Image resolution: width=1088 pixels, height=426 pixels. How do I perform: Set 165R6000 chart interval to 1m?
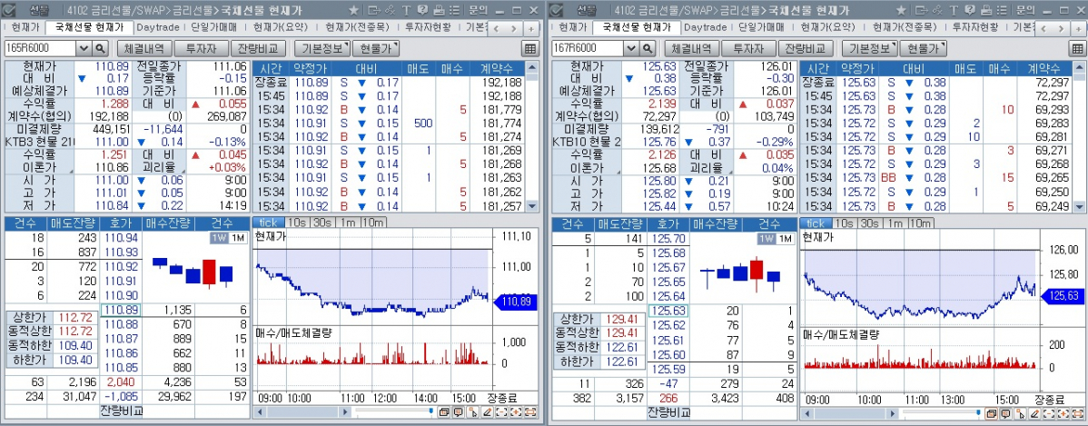coord(347,223)
